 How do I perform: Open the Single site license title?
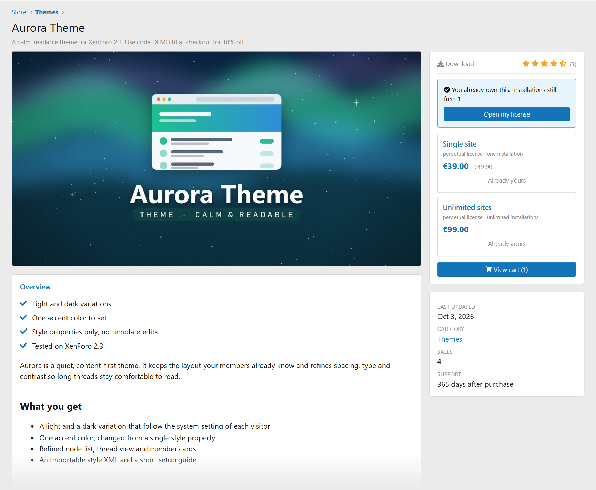pyautogui.click(x=460, y=144)
